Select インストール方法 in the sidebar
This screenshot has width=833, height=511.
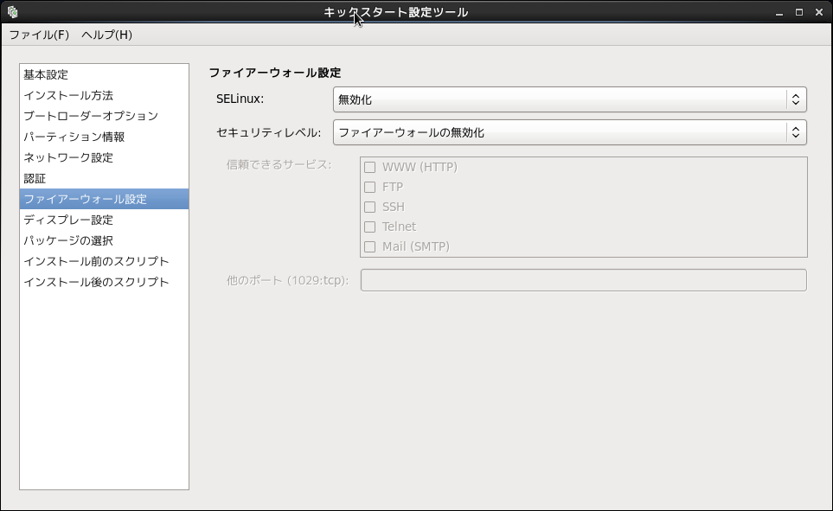tap(68, 95)
